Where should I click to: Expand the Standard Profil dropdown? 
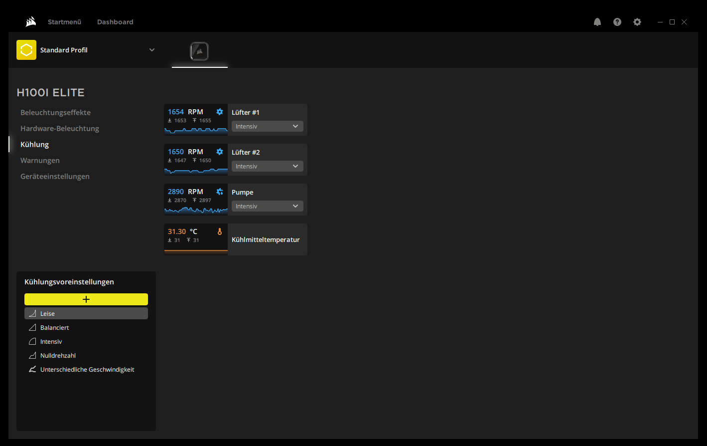[x=152, y=50]
